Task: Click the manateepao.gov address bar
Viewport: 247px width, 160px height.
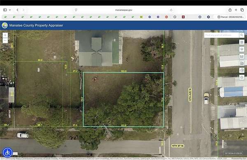Action: [x=123, y=10]
